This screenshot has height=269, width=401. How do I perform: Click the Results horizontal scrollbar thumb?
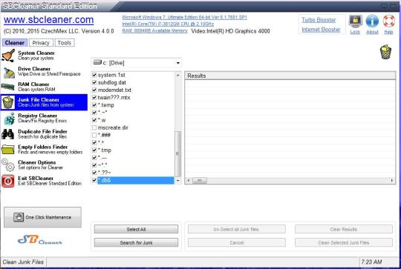click(200, 181)
